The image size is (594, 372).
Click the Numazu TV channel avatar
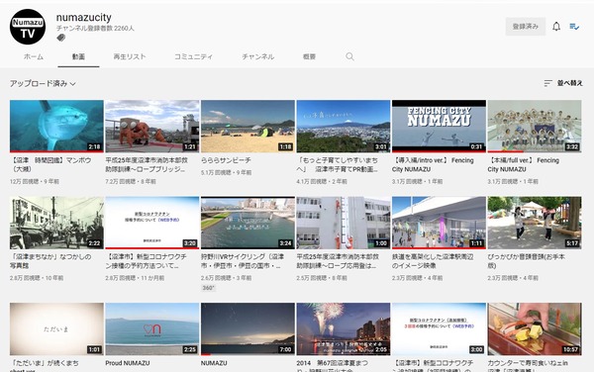(28, 27)
